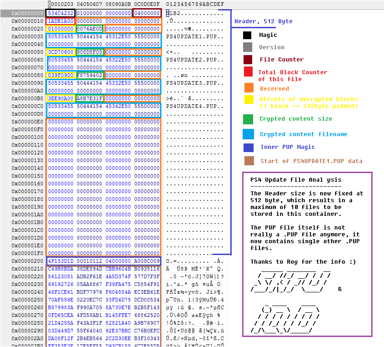Select the dark red File Counter swatch
384x347 pixels.
pos(247,59)
